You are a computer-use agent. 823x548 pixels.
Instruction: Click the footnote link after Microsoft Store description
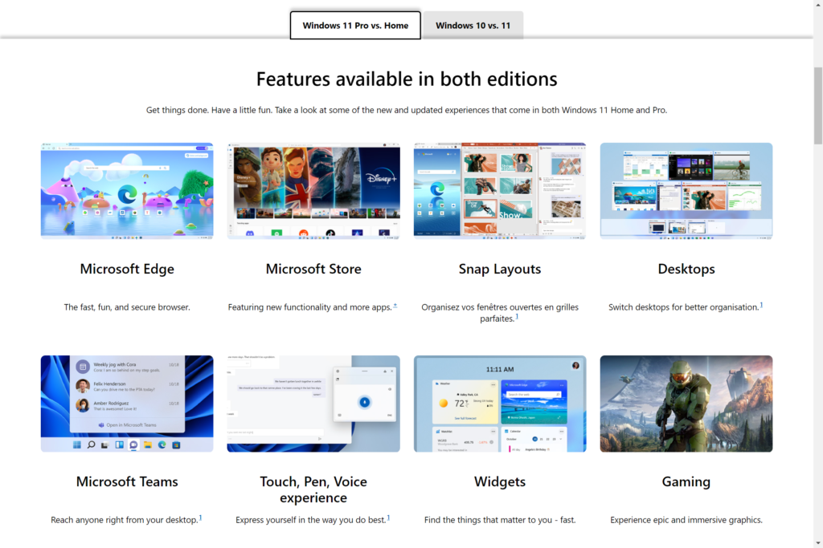pyautogui.click(x=395, y=306)
